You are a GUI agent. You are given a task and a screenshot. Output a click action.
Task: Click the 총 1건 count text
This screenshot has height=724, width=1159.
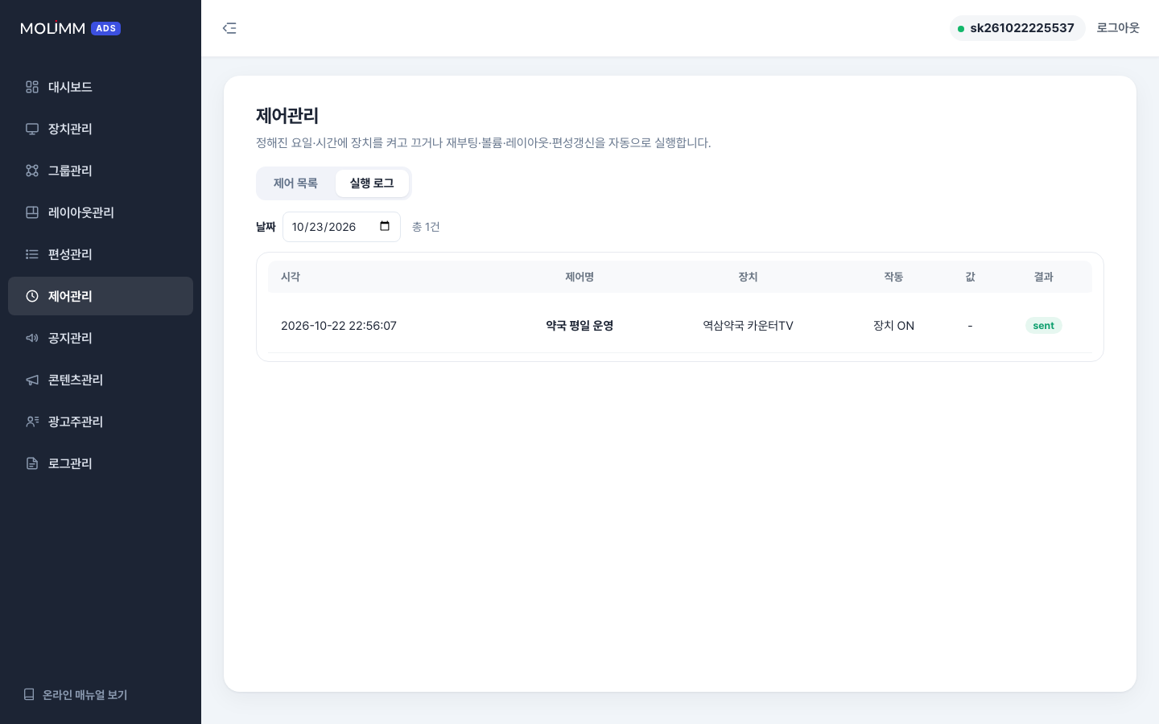(426, 227)
